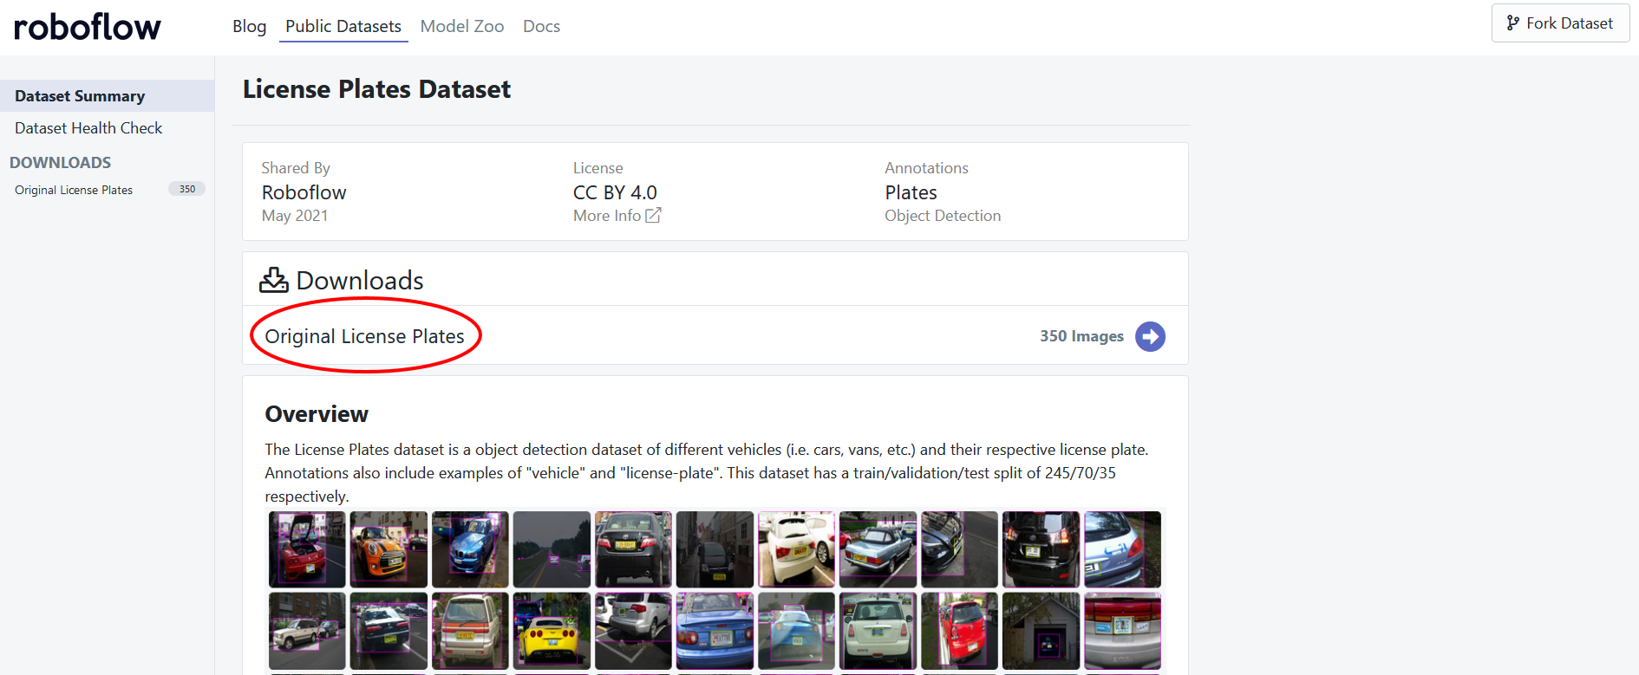This screenshot has height=675, width=1639.
Task: Open Original License Plates download row
Action: pos(715,336)
